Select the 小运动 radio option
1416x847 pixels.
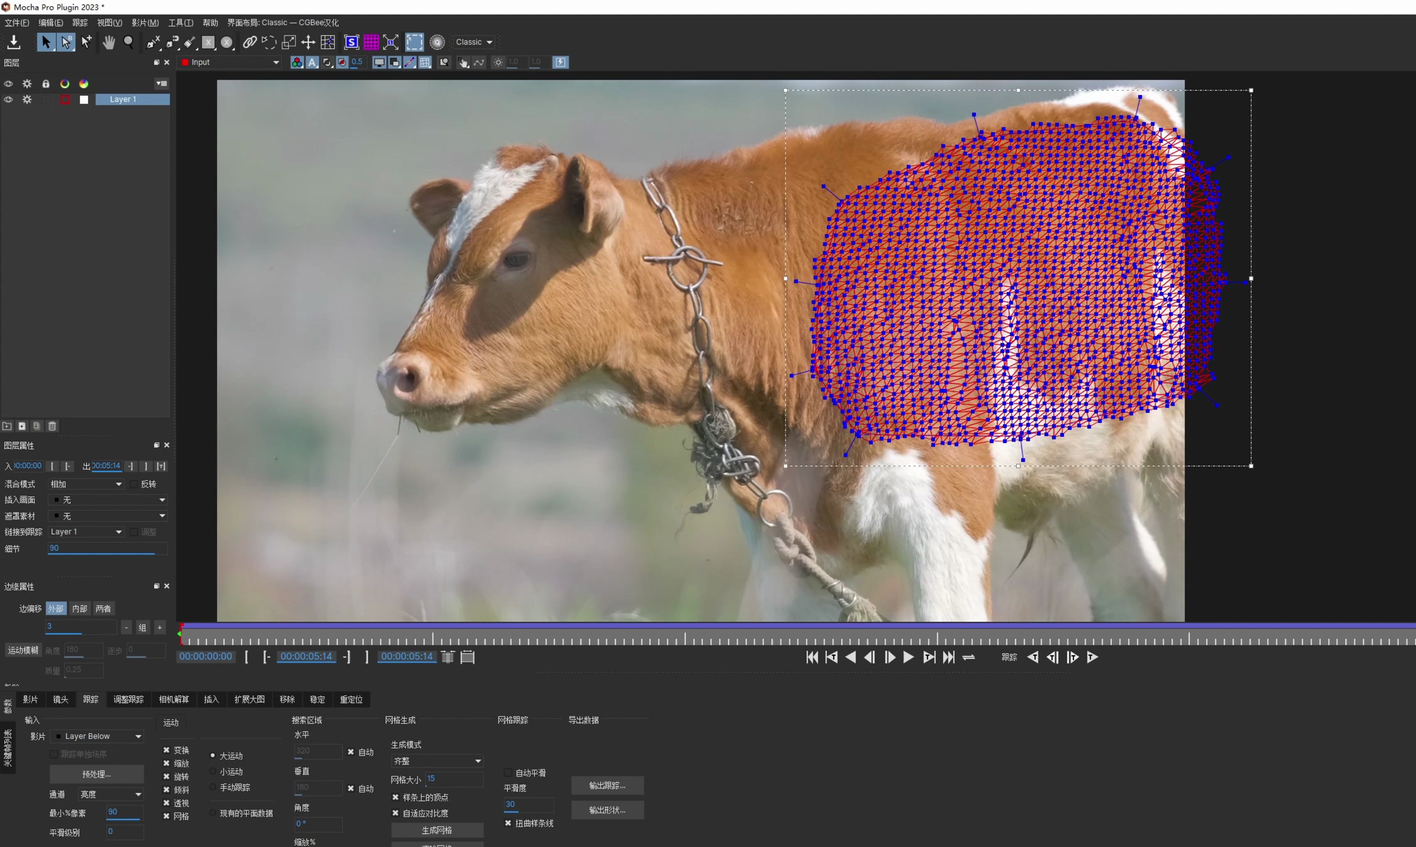point(212,771)
